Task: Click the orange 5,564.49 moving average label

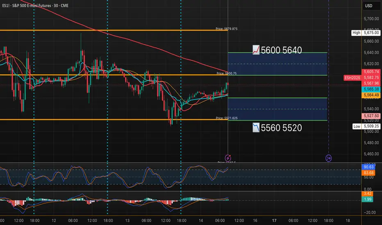Action: tap(371, 95)
